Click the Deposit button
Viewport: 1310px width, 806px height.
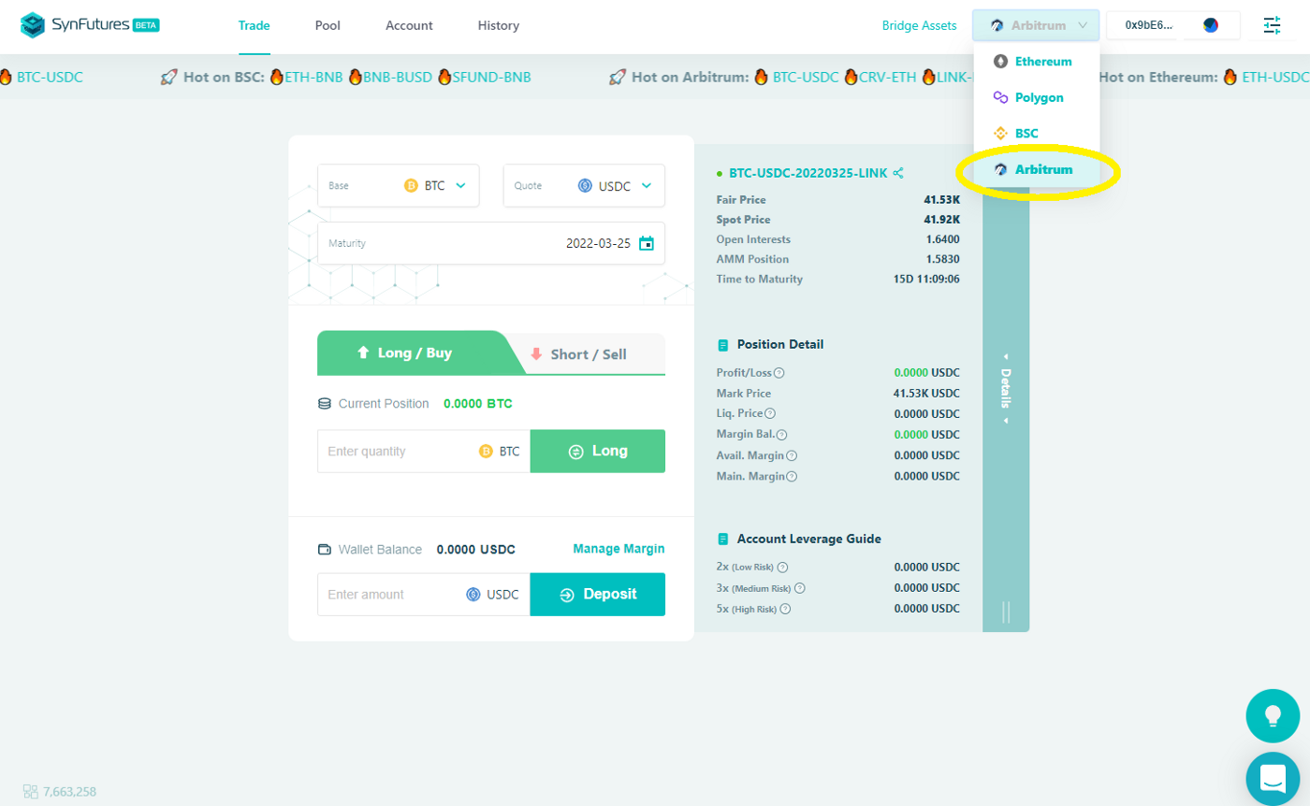(x=598, y=595)
